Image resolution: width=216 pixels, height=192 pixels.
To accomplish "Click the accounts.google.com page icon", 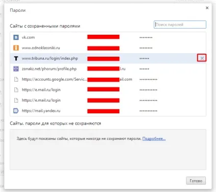I will tap(16, 79).
